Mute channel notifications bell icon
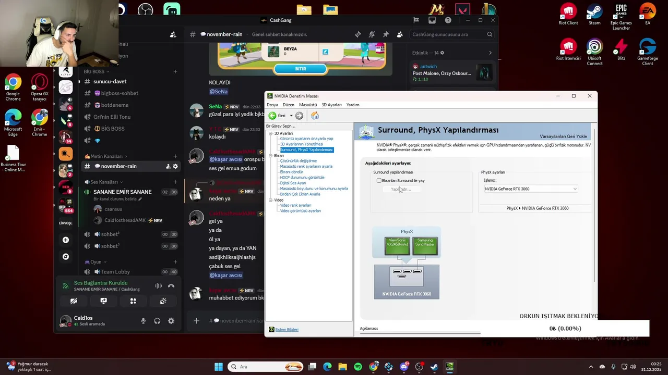668x375 pixels. [372, 34]
